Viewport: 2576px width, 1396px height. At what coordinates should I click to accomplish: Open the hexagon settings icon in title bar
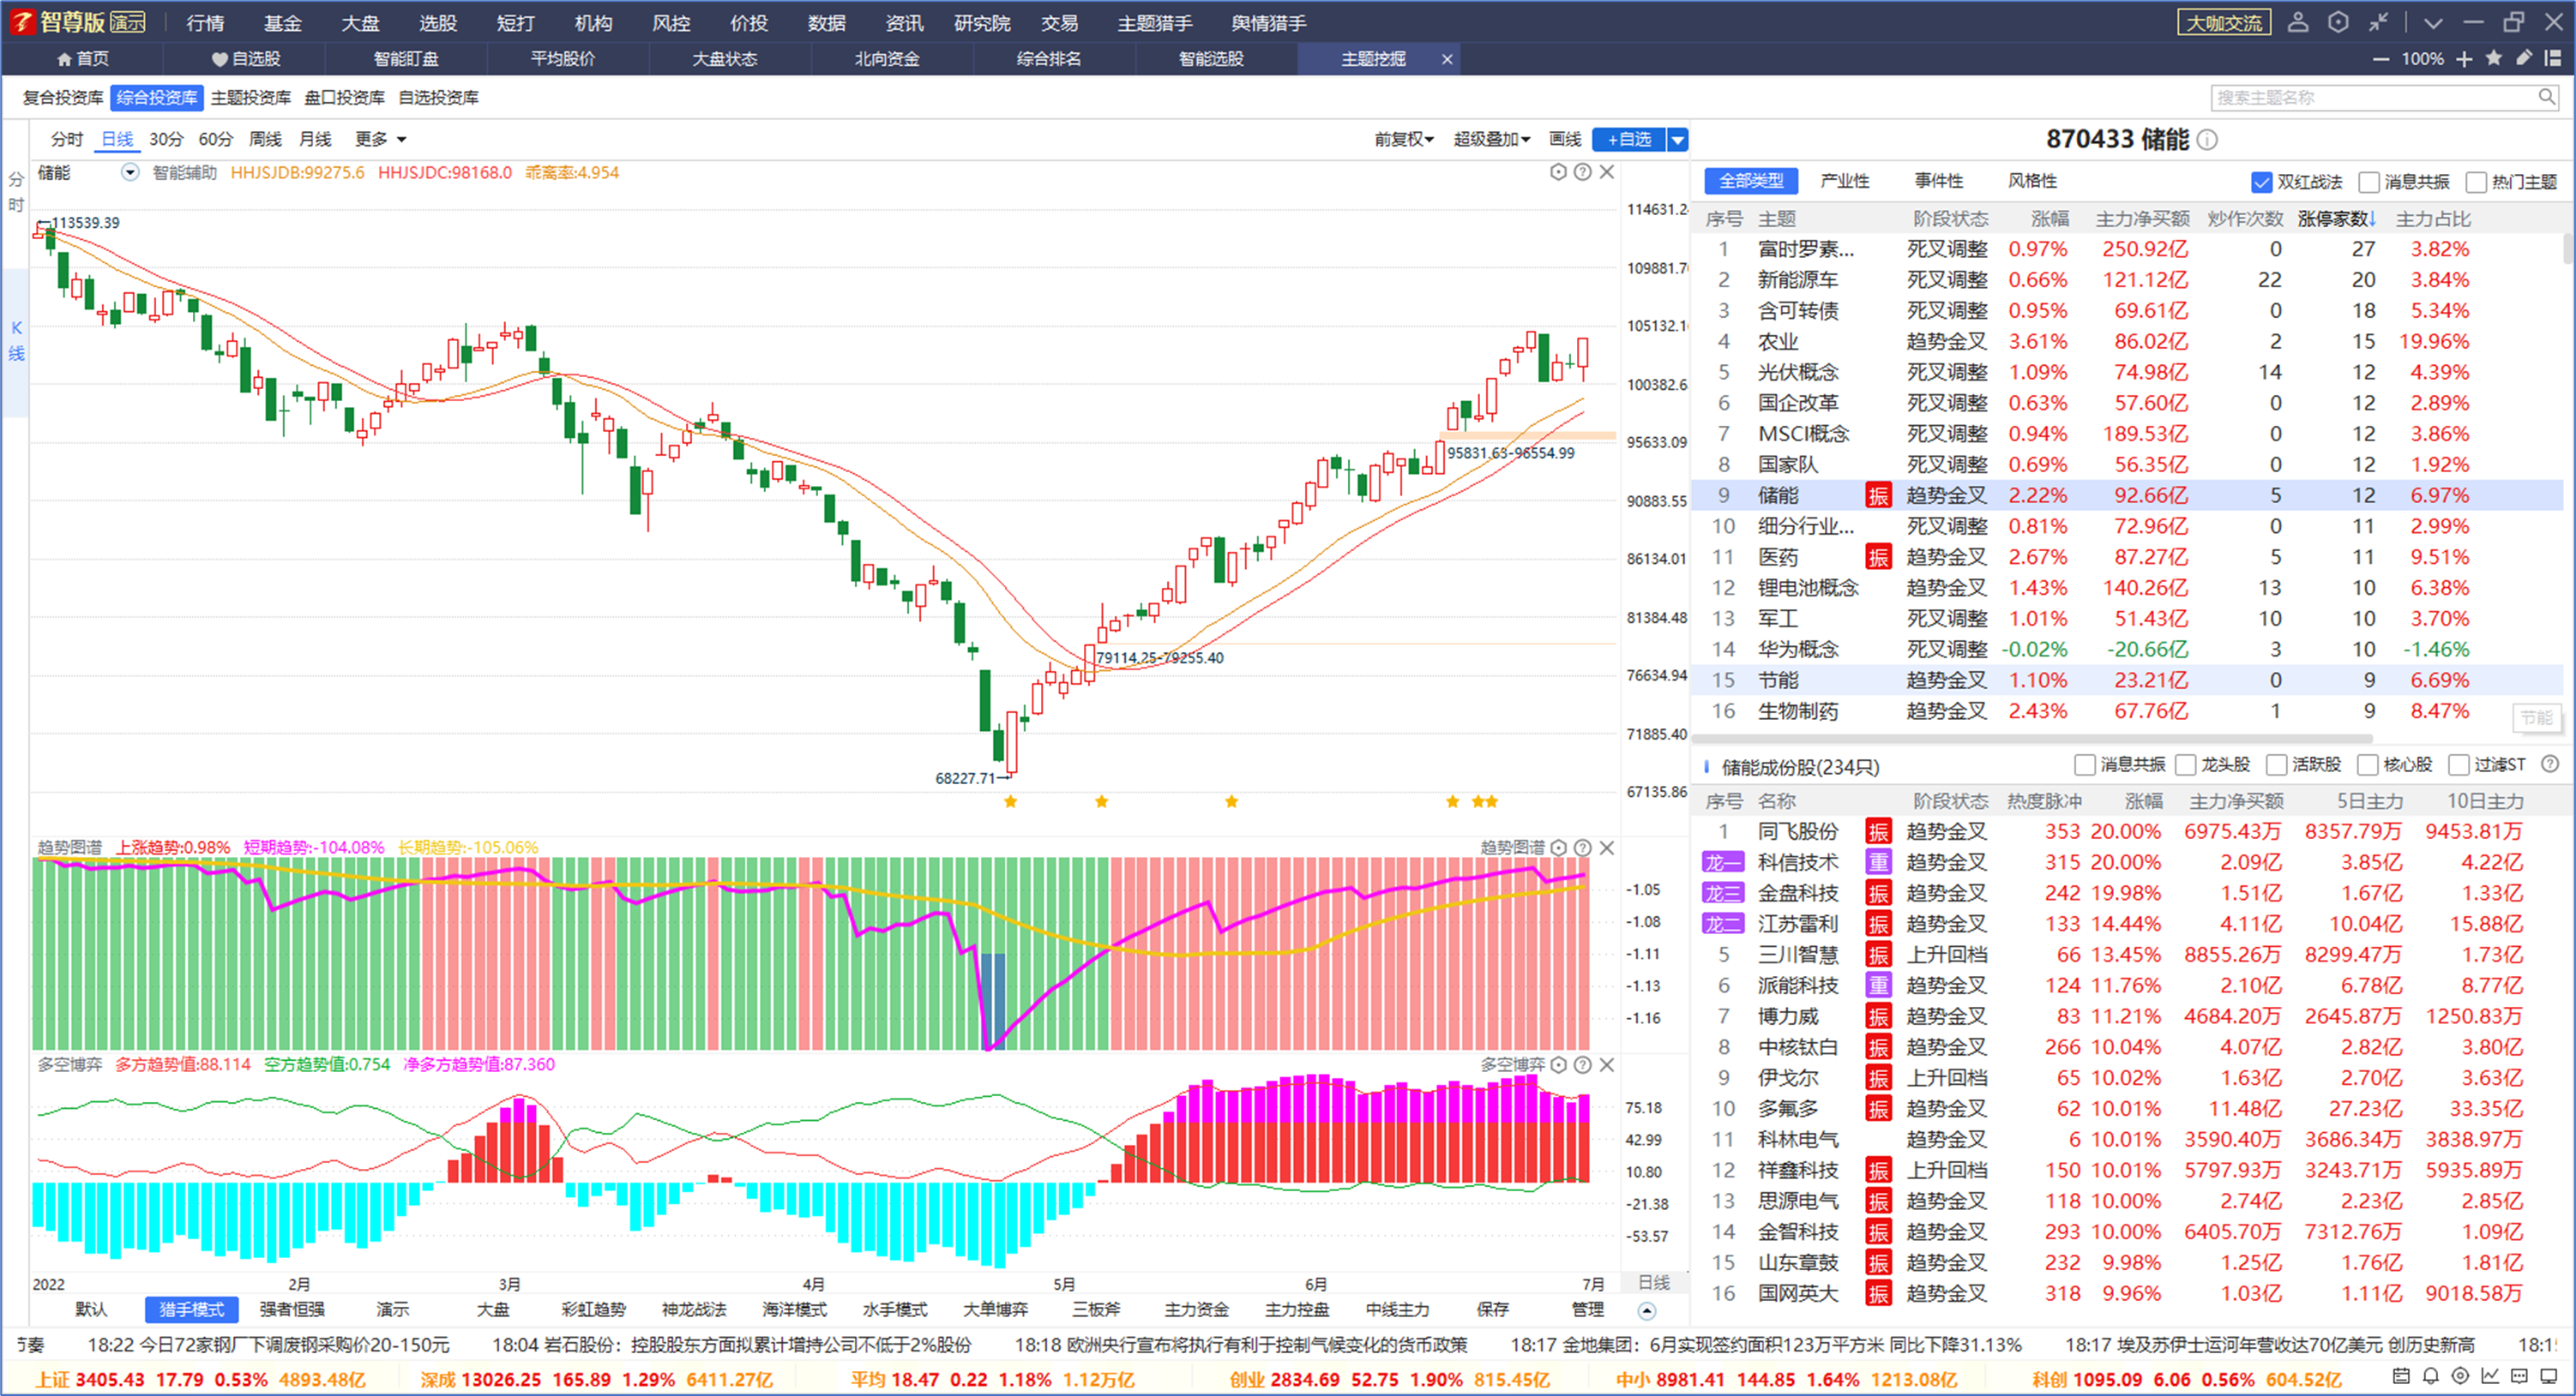(2338, 22)
